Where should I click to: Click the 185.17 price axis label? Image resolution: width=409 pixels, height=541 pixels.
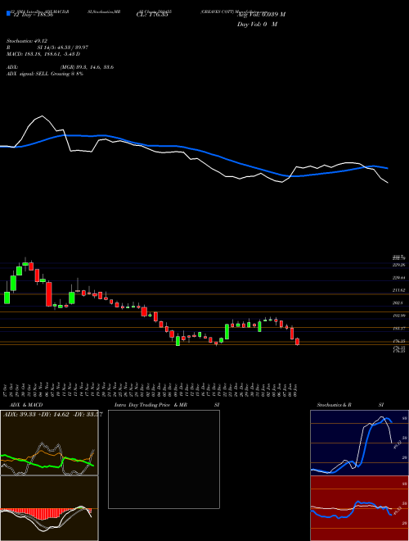point(399,329)
